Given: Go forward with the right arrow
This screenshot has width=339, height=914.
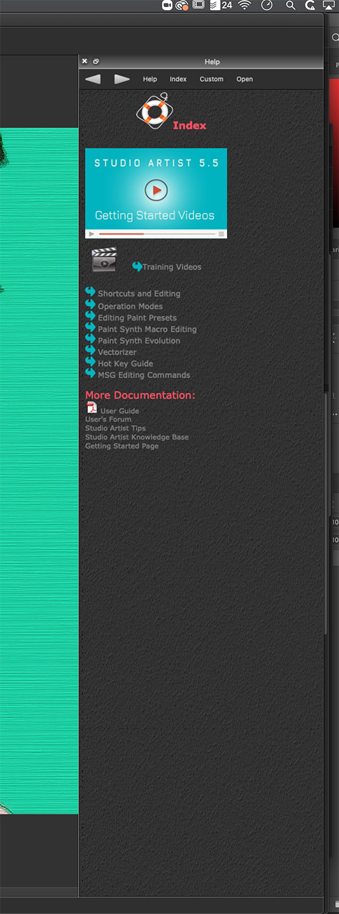Looking at the screenshot, I should point(122,79).
